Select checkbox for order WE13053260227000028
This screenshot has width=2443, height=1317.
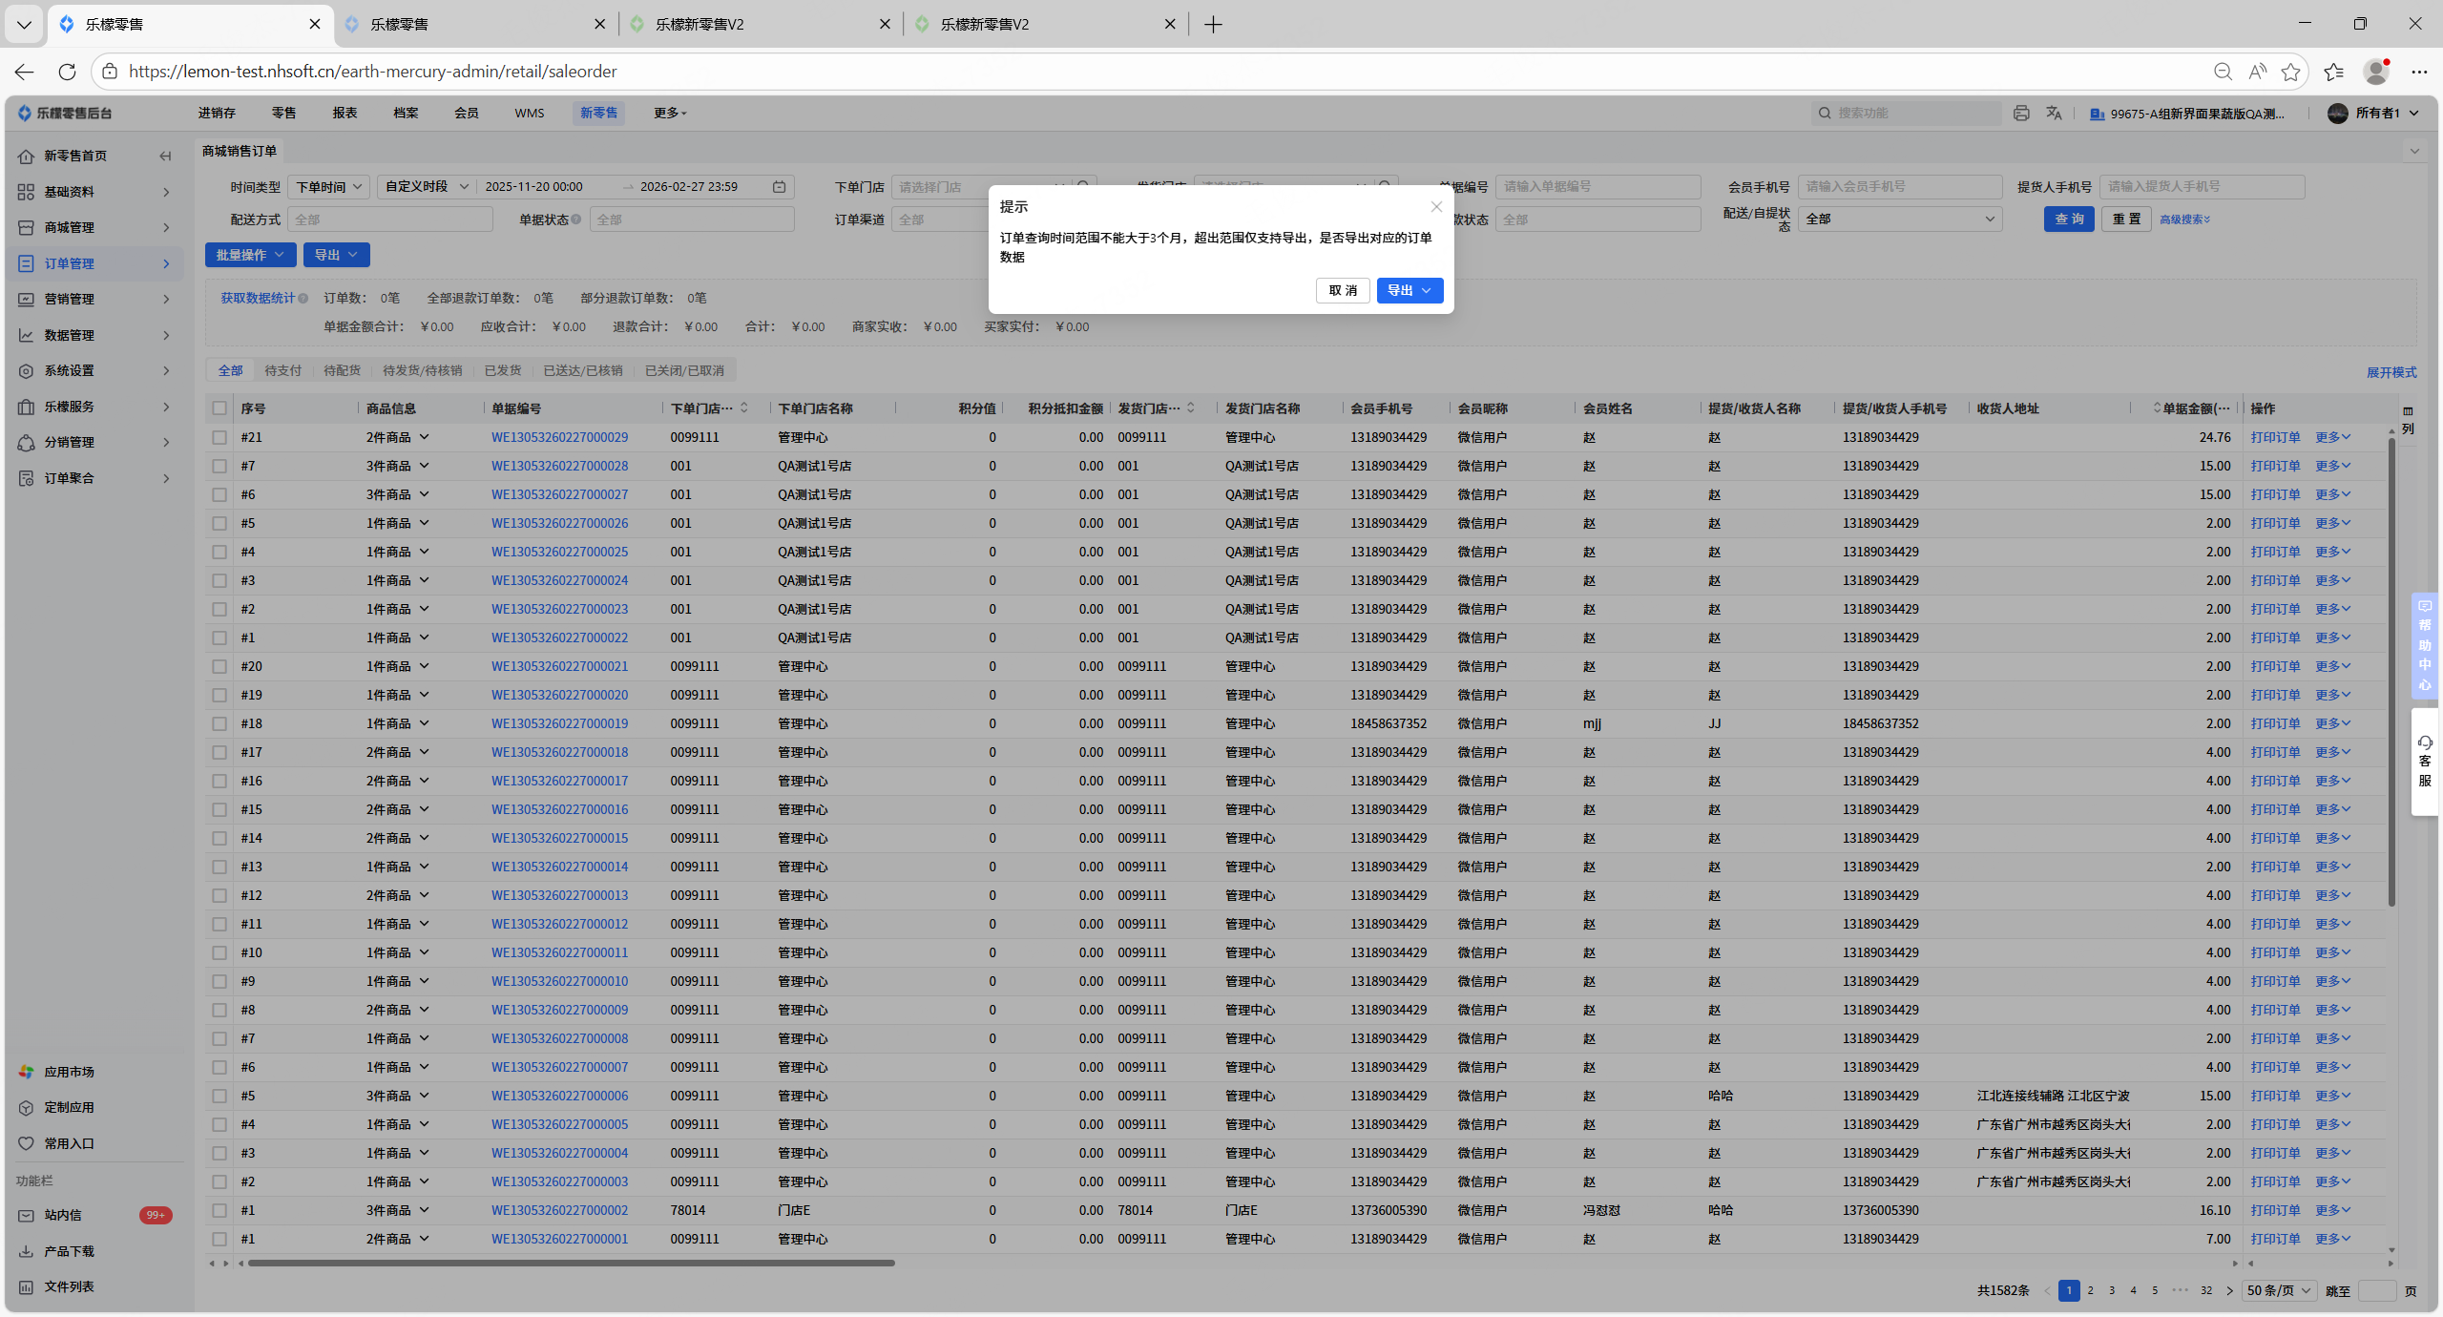point(219,466)
